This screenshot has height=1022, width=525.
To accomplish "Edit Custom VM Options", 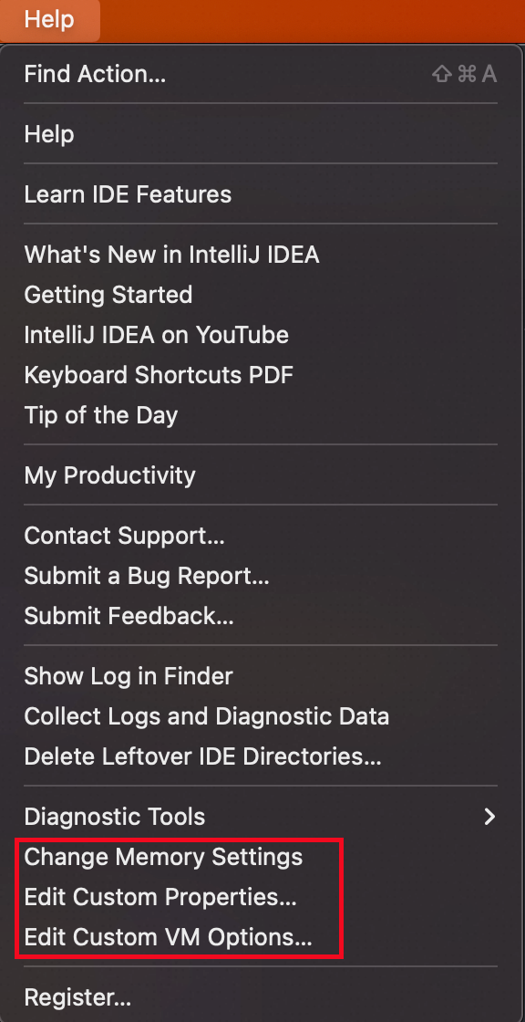I will pos(169,937).
